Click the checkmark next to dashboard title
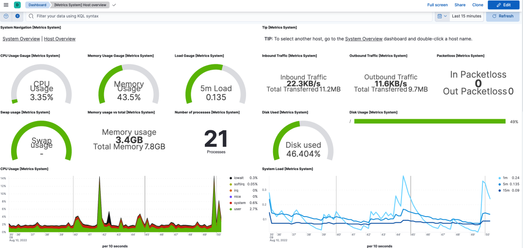This screenshot has width=523, height=248. 114,5
